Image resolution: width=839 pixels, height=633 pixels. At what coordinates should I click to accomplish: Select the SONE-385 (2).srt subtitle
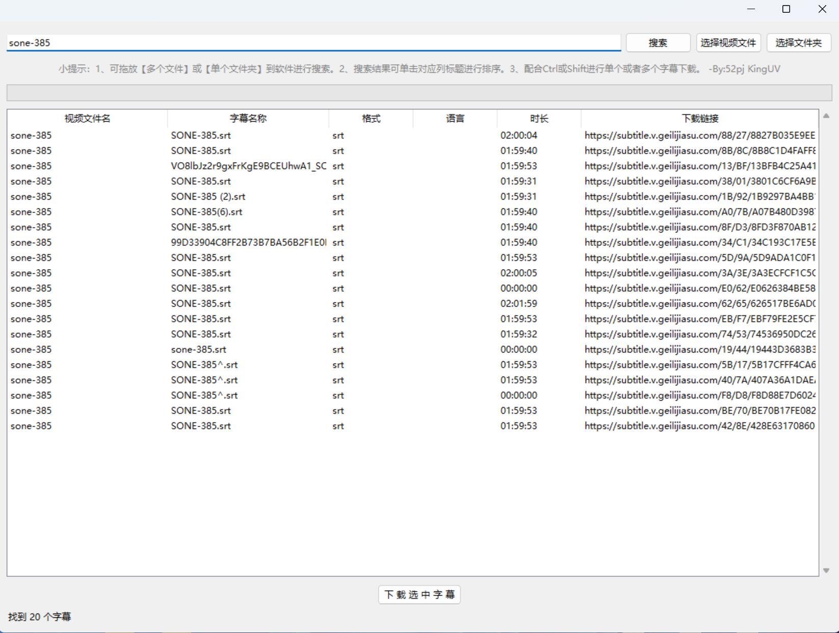point(413,197)
